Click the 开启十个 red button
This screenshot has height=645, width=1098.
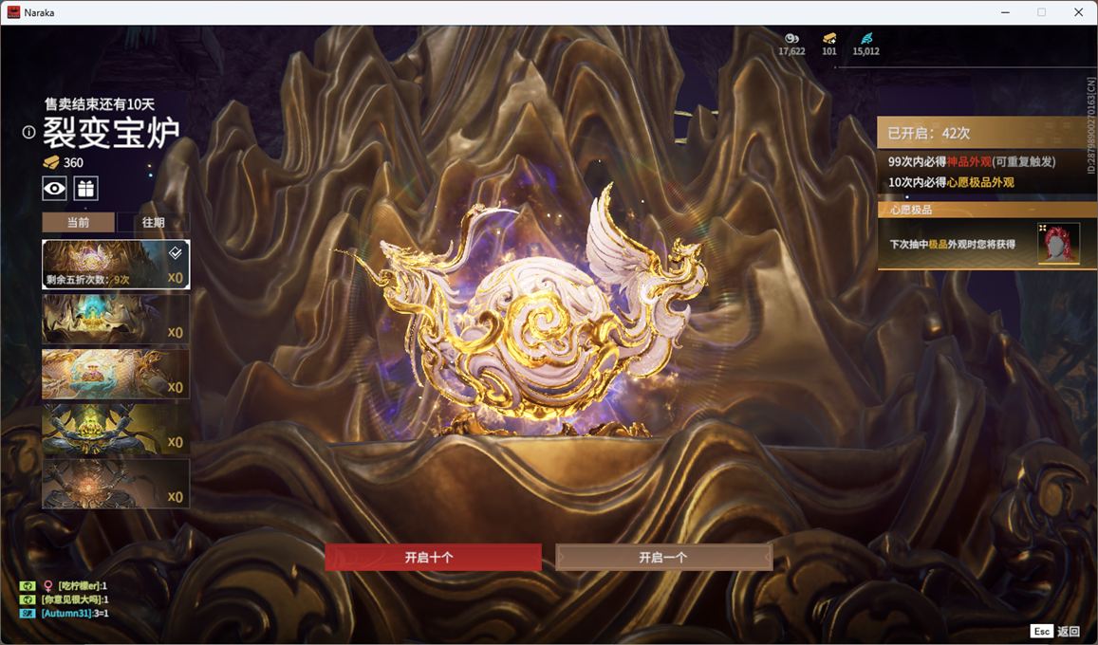pos(433,558)
